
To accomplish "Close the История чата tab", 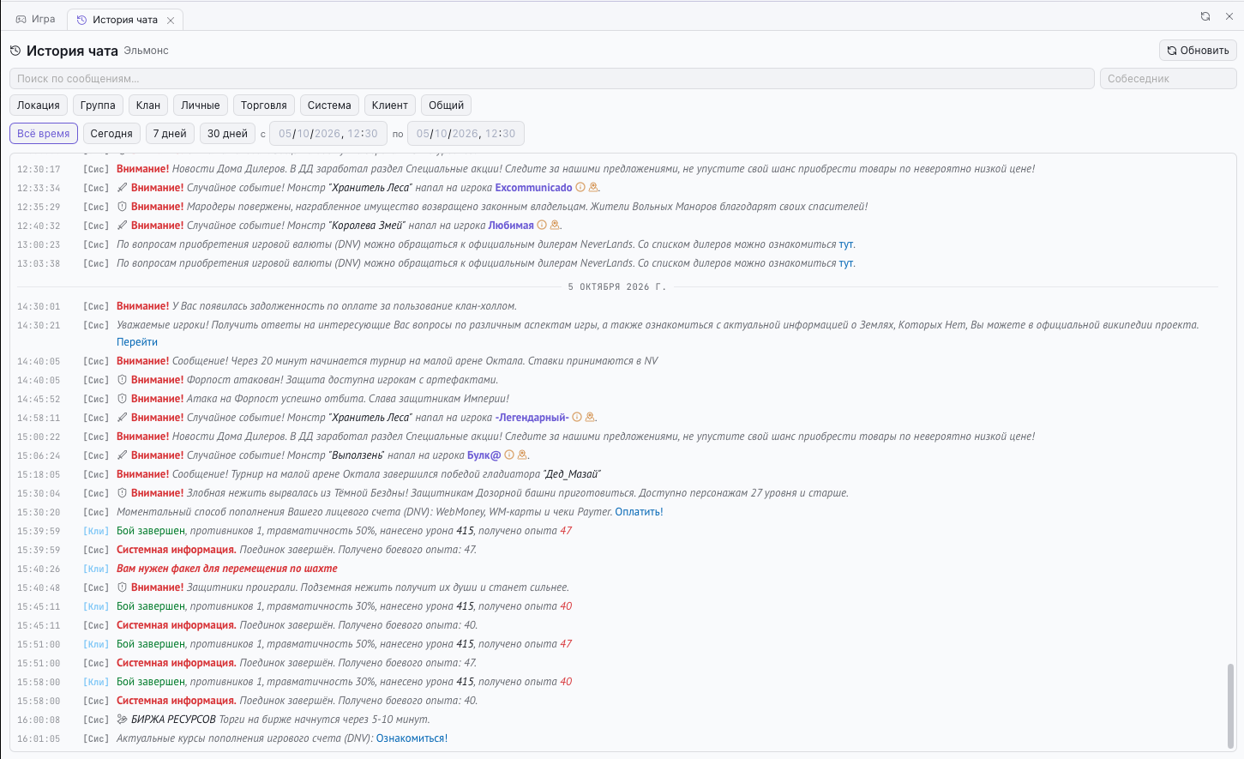I will click(x=171, y=20).
